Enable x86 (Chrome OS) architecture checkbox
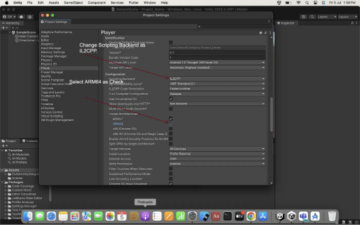Screen dimensions: 360x225 [170, 129]
